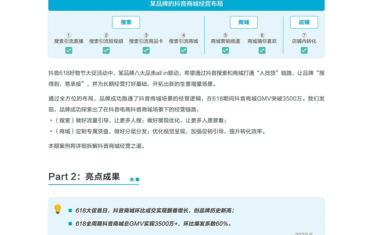Click the text 商城营销频道
Image resolution: width=373 pixels, height=235 pixels.
(226, 41)
